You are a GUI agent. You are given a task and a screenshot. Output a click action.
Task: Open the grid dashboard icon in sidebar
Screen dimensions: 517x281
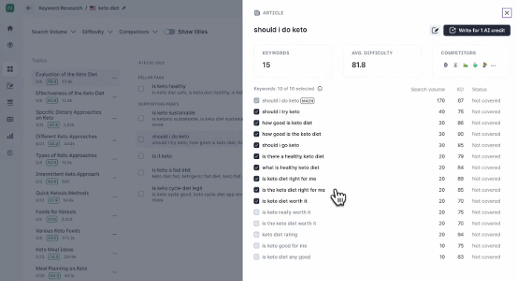tap(10, 69)
